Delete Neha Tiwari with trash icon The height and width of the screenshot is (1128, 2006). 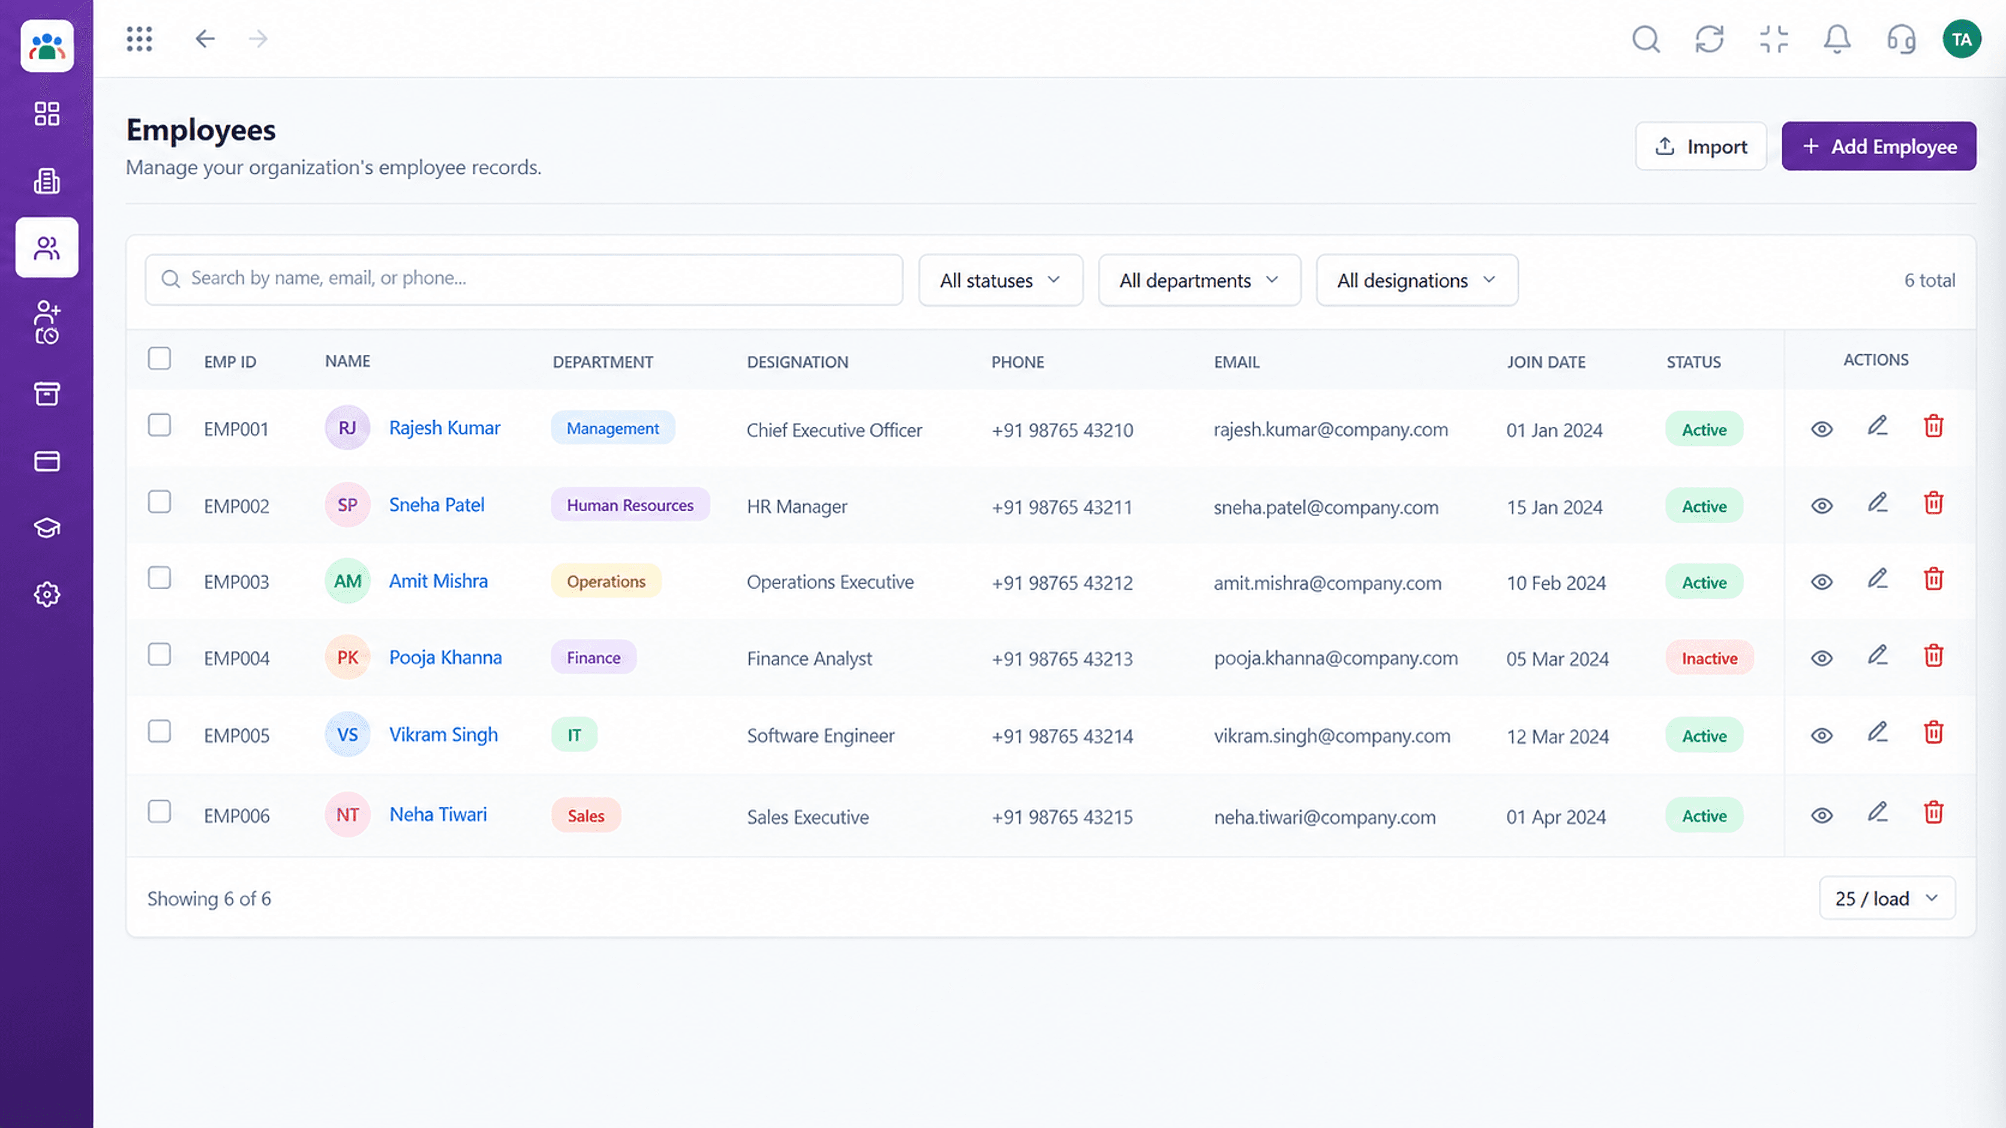tap(1933, 812)
